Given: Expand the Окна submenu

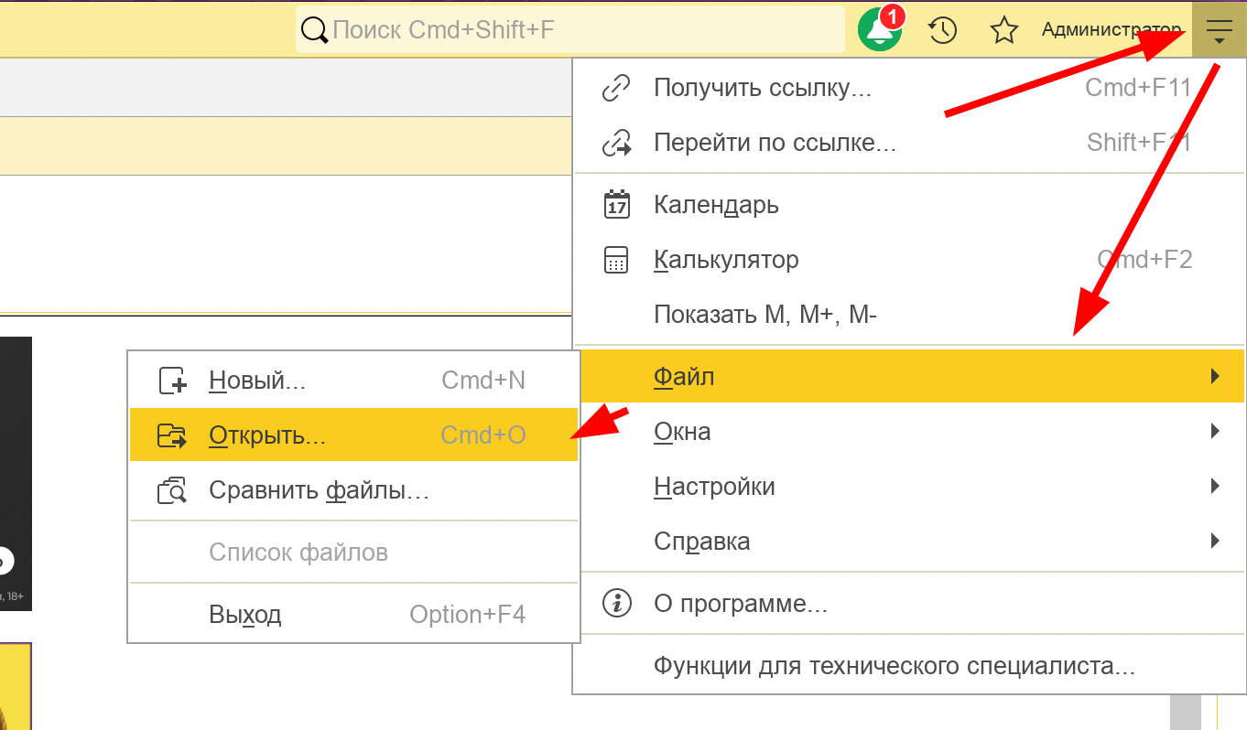Looking at the screenshot, I should (912, 431).
